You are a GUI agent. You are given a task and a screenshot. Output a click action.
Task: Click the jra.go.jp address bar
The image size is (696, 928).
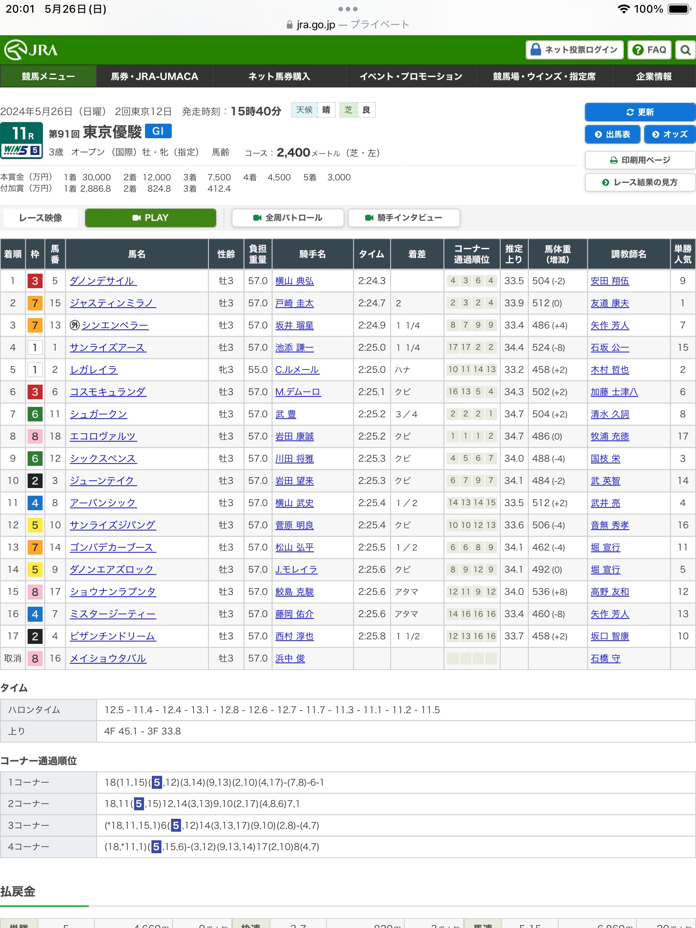[348, 24]
